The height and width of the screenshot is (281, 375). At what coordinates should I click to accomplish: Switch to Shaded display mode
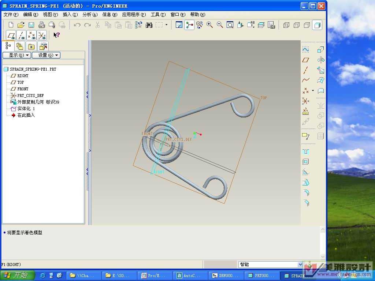317,25
